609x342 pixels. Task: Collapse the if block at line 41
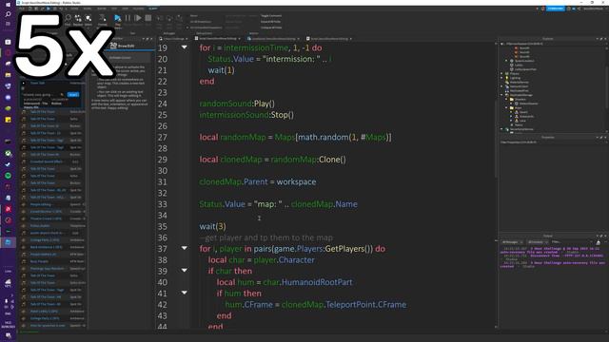pyautogui.click(x=184, y=293)
